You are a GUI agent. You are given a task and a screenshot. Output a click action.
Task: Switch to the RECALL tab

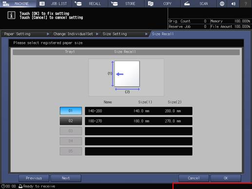pos(91,3)
